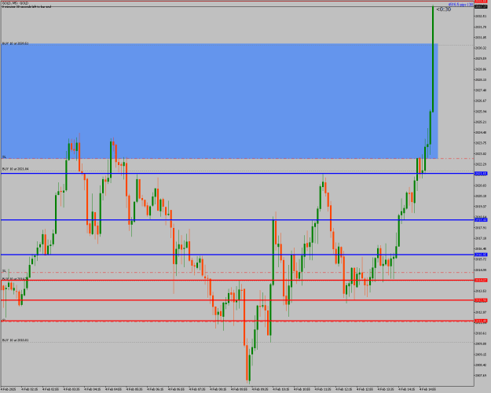Image resolution: width=491 pixels, height=393 pixels.
Task: Select the lowest blue horizontal line
Action: (x=237, y=255)
